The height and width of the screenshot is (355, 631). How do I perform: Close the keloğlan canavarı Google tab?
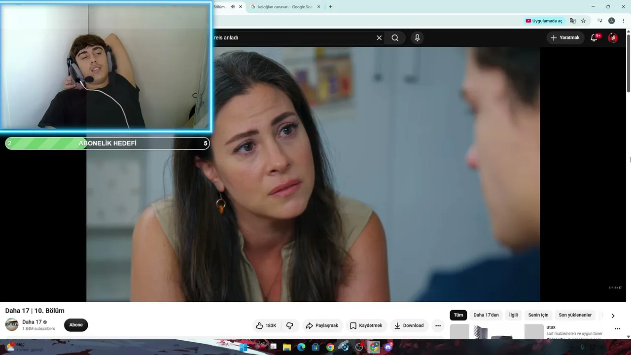[318, 7]
